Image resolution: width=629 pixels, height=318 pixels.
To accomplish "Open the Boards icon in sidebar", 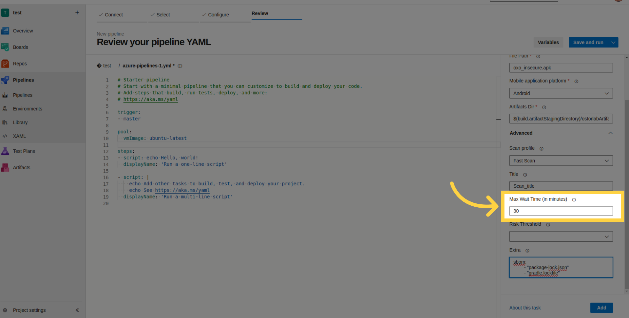I will click(5, 47).
